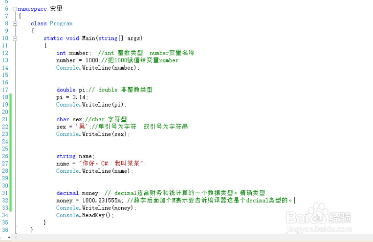Viewport: 373px width, 242px height.
Task: Click line number 36 in the gutter
Action: coord(5,230)
